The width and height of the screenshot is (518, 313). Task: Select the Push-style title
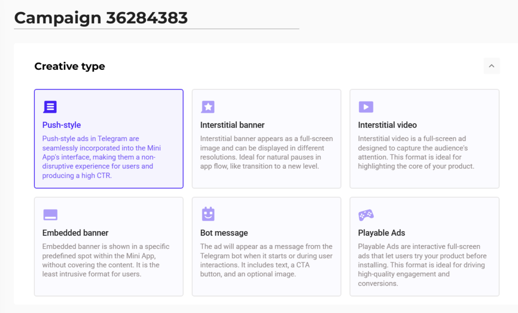(x=62, y=125)
